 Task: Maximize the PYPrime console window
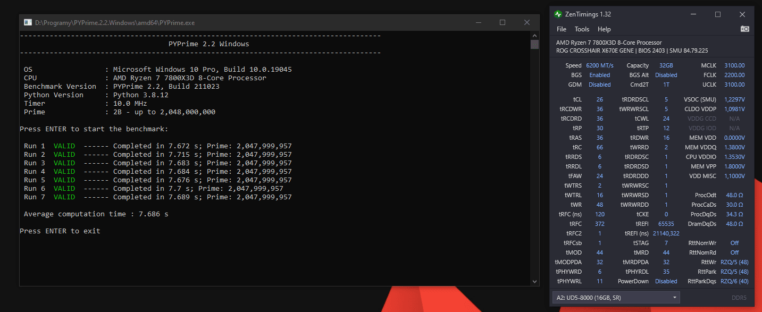tap(503, 22)
